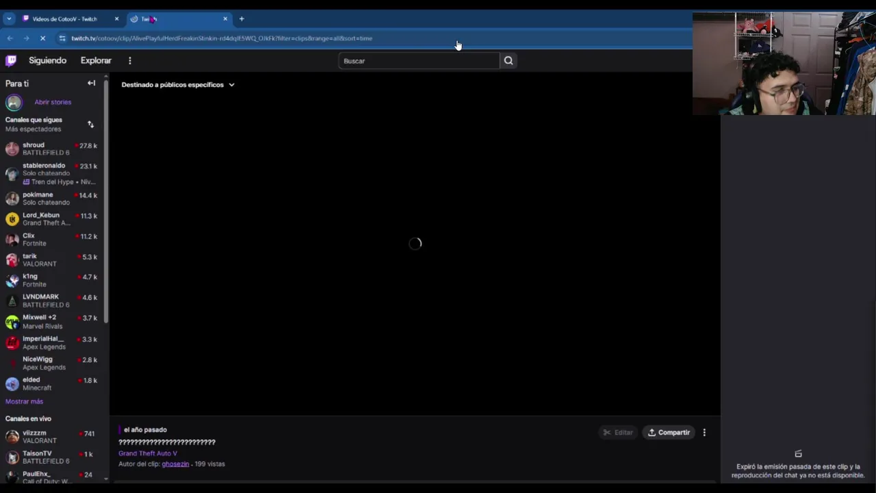The height and width of the screenshot is (493, 876).
Task: Open tarik's channel avatar
Action: (x=12, y=260)
